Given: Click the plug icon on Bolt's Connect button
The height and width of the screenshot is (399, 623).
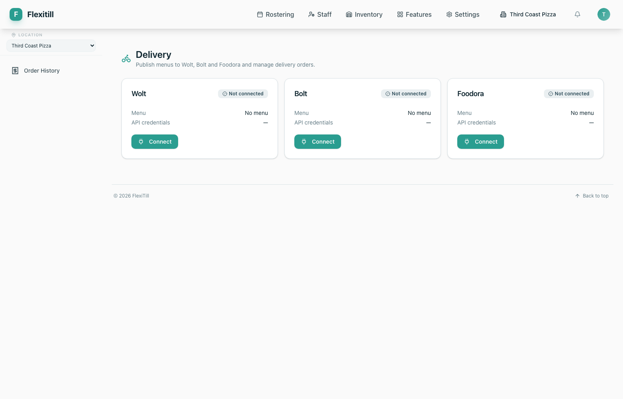Looking at the screenshot, I should click(304, 142).
